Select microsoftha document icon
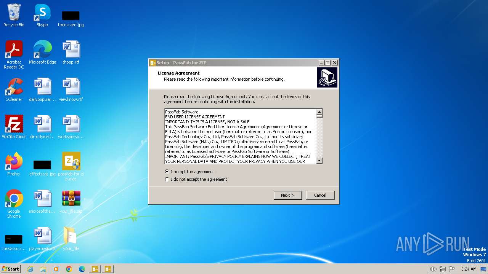488x274 pixels. coord(42,202)
